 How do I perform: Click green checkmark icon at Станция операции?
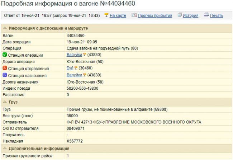click(5, 55)
